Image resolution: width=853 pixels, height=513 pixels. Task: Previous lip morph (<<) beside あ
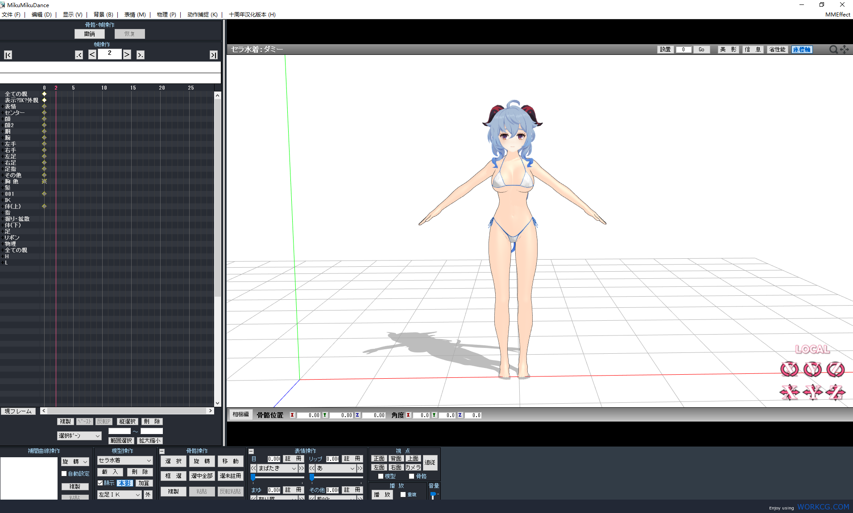tap(312, 468)
